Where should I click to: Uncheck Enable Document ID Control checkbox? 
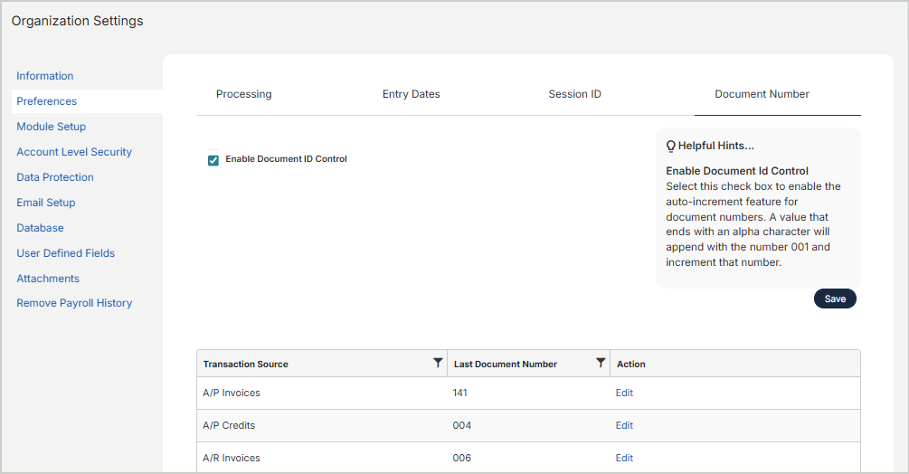coord(213,160)
